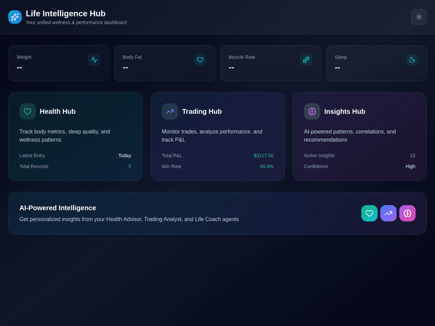Select the Body Fat label in metrics
Viewport: 435px width, 326px height.
point(132,57)
